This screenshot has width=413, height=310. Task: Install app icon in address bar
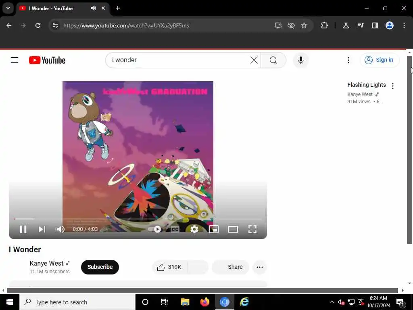click(278, 25)
